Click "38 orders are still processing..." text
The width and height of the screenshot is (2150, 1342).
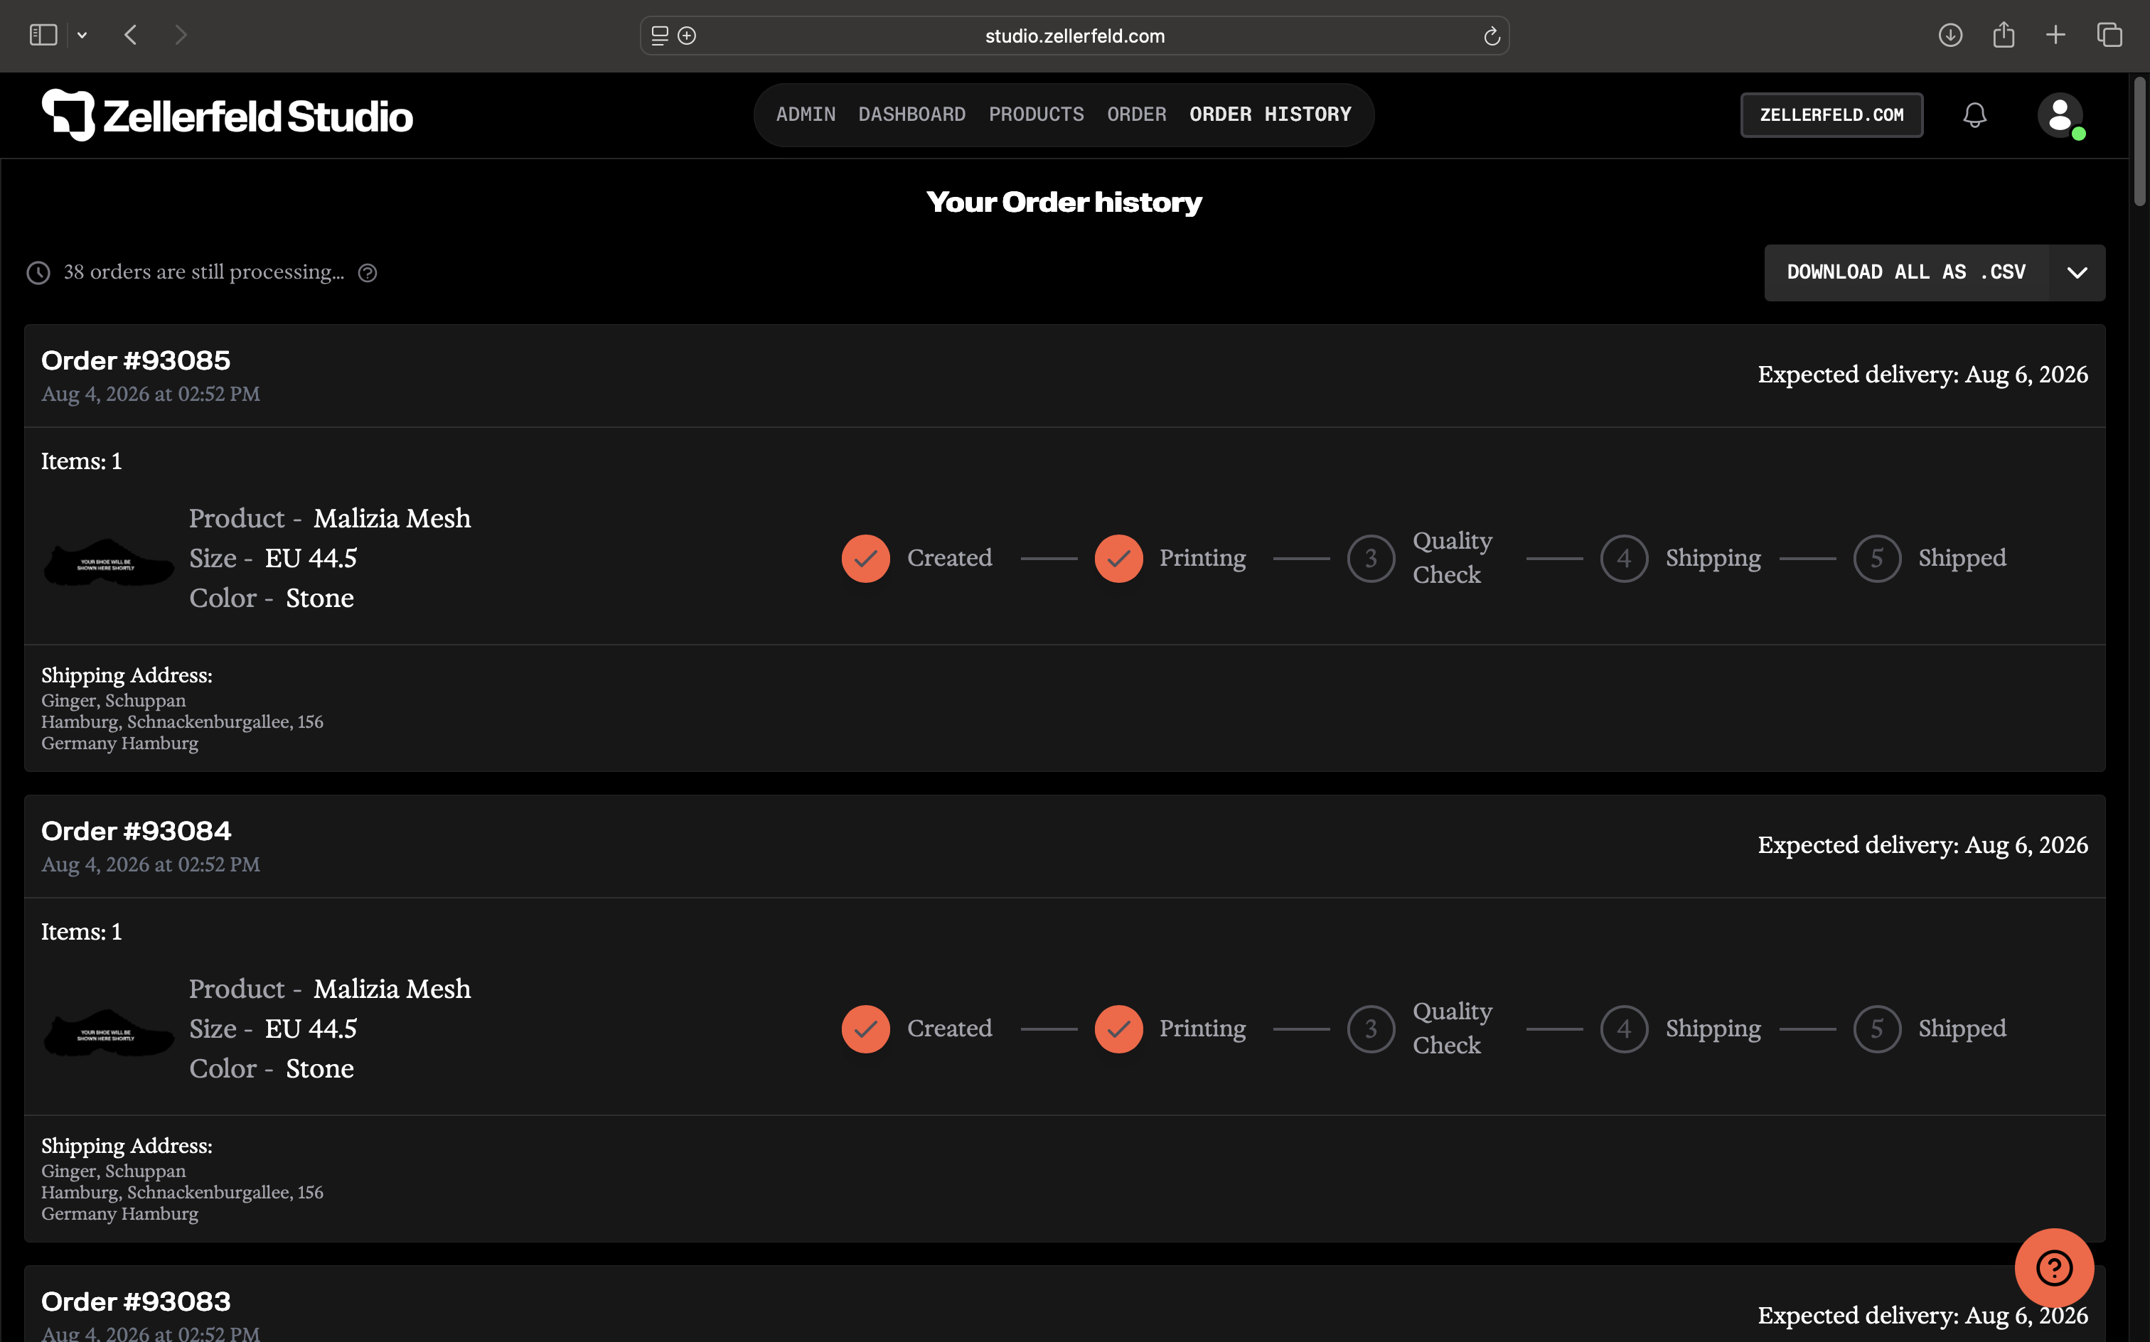click(204, 272)
